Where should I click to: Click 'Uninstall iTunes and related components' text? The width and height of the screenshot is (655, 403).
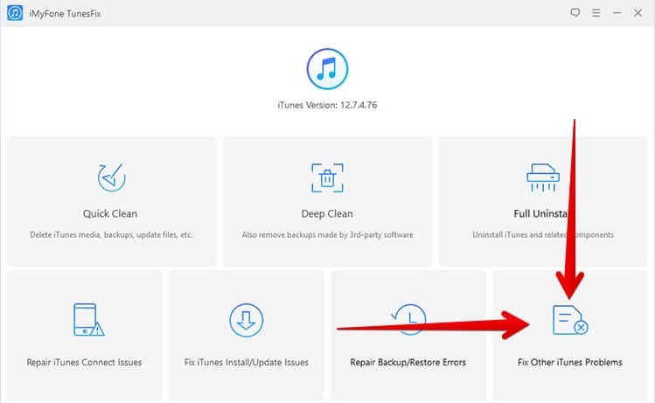(543, 234)
